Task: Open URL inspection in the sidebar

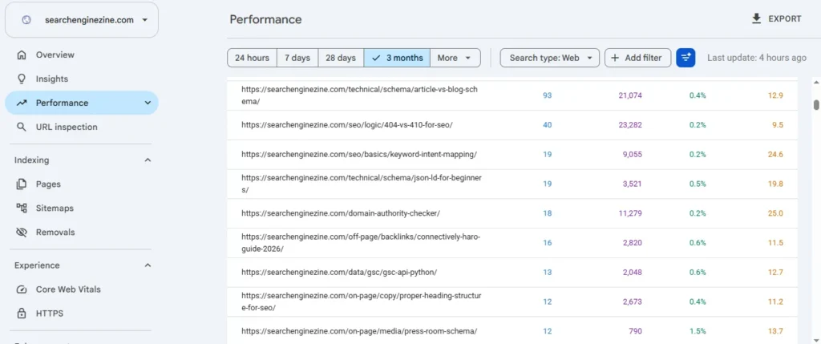Action: point(82,127)
